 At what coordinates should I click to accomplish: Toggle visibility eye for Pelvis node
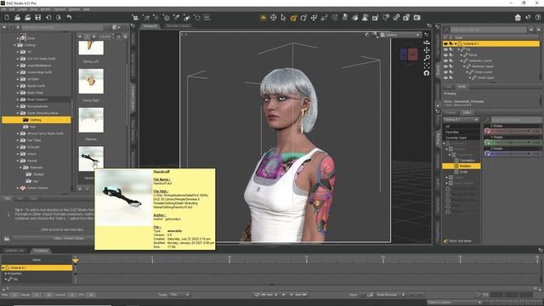(445, 54)
